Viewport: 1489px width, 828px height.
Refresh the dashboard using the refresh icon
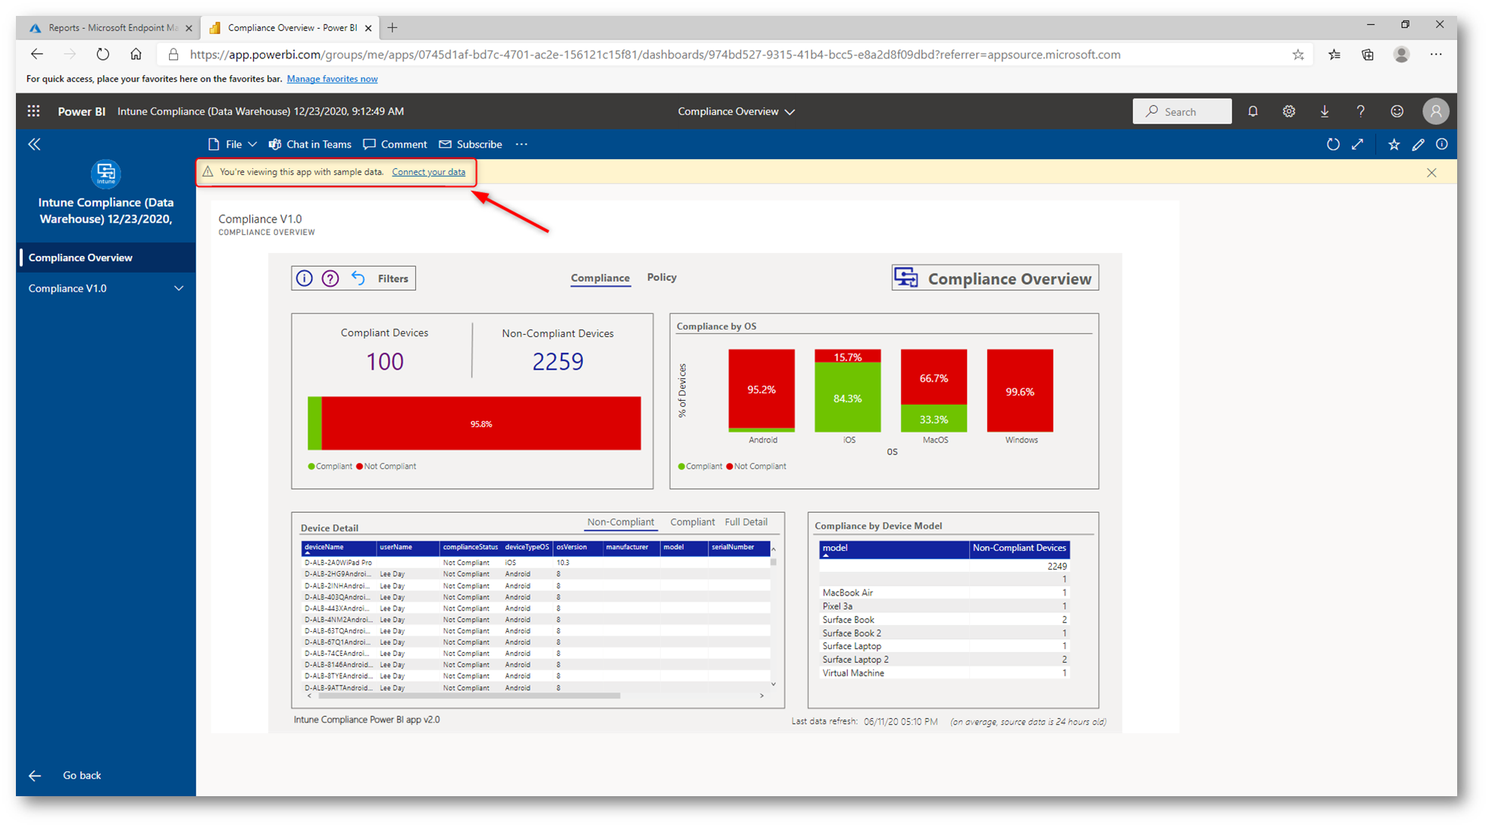[1333, 144]
